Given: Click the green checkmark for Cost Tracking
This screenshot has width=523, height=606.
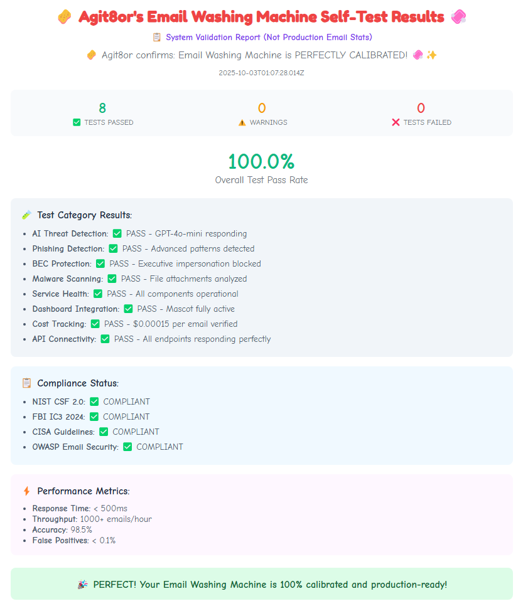Looking at the screenshot, I should tap(95, 324).
